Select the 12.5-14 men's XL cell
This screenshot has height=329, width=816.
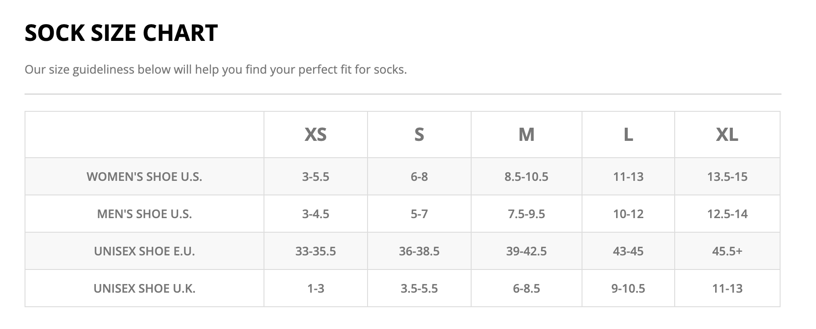click(x=727, y=214)
